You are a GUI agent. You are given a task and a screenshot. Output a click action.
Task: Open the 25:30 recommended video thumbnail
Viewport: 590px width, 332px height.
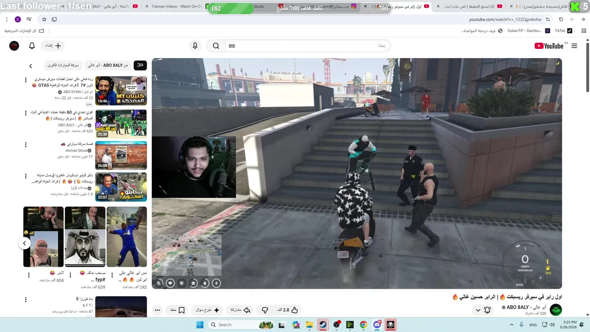[121, 123]
